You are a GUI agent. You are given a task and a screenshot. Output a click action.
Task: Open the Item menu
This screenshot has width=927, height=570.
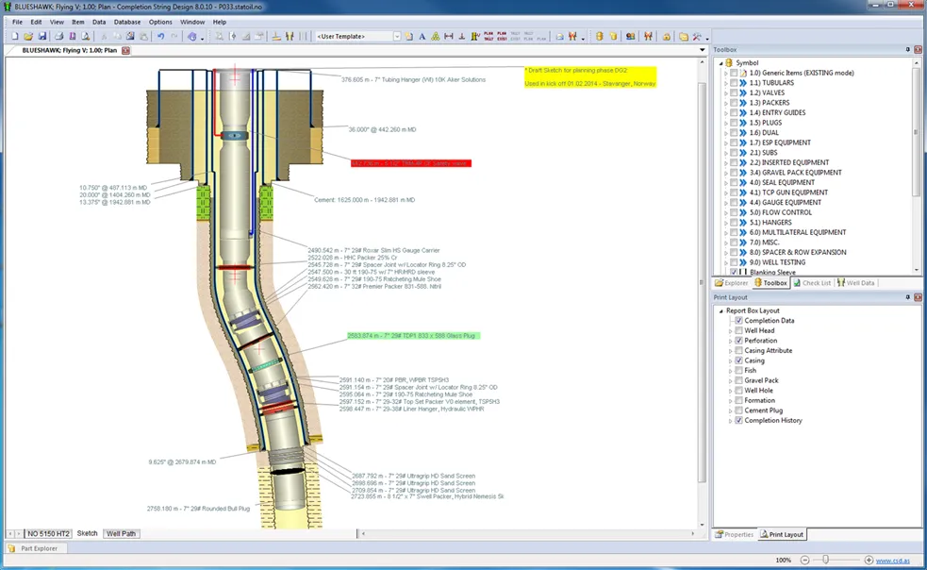point(78,22)
